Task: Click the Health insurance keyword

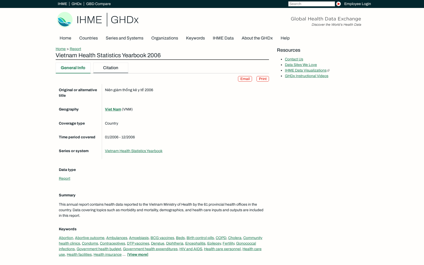Action: (108, 255)
